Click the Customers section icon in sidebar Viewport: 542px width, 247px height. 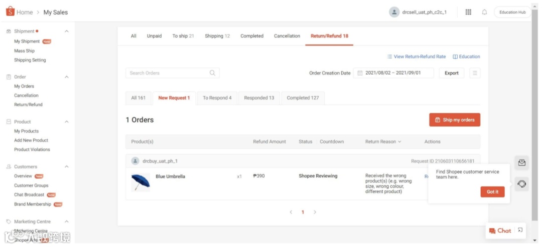pos(9,166)
